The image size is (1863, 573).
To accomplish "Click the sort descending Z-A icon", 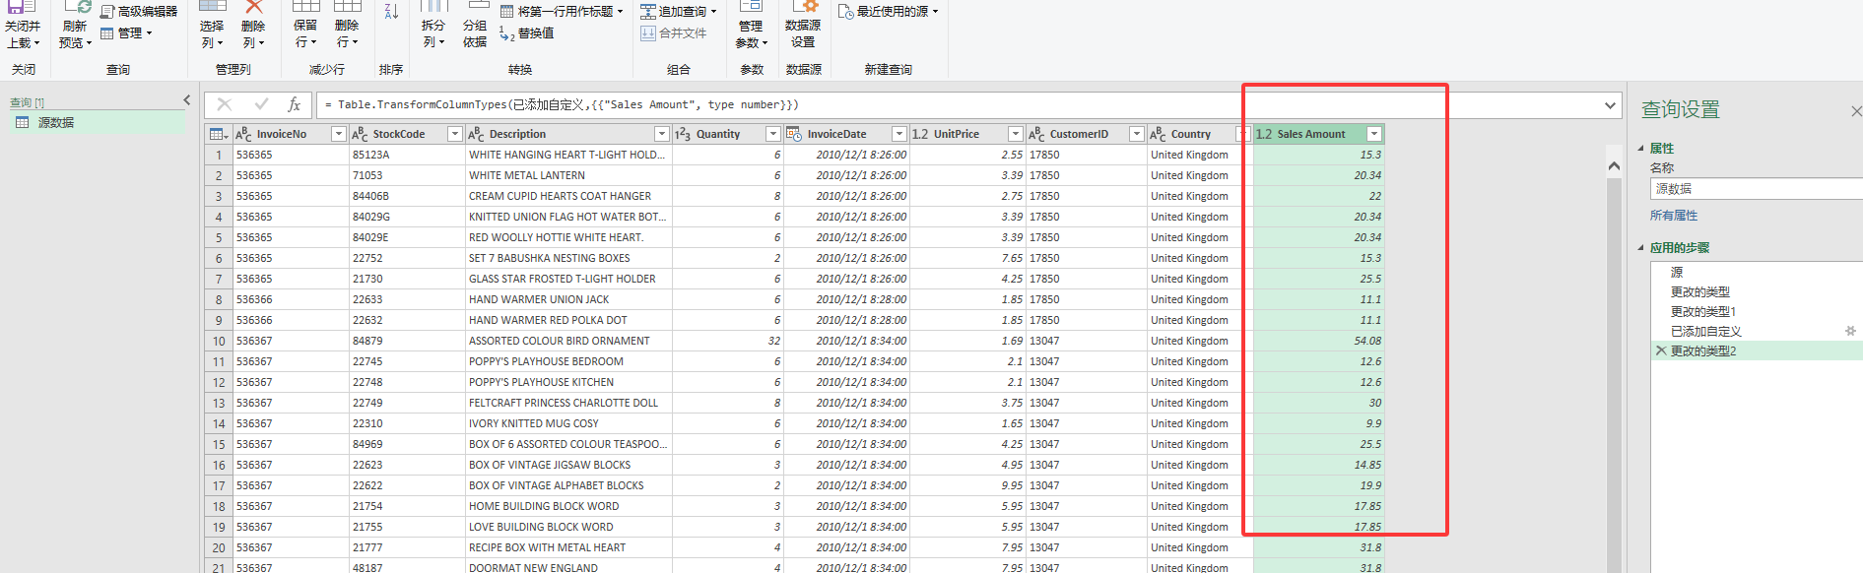I will 391,11.
